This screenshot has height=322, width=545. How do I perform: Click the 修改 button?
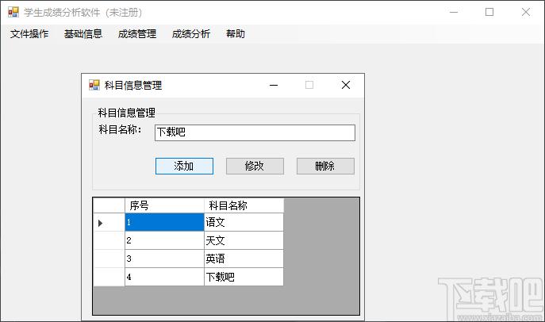pos(255,166)
